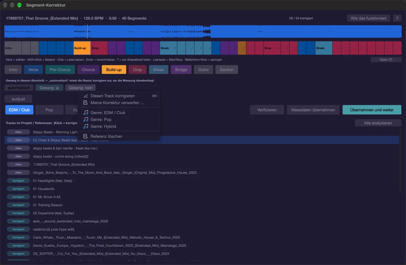Open track 01 Mr. Know It All
The height and width of the screenshot is (265, 406).
[47, 197]
